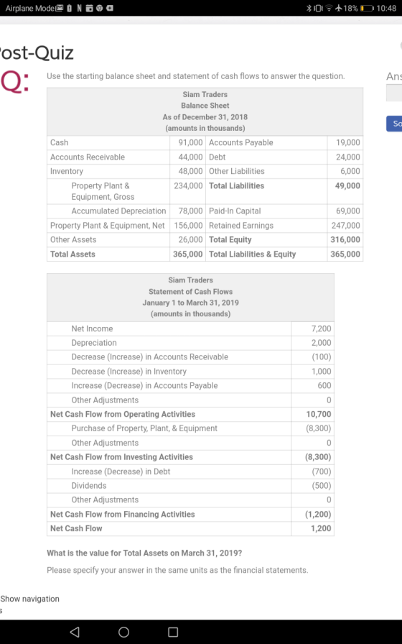Select the Total Assets 365,000 value cell
The height and width of the screenshot is (644, 402).
pyautogui.click(x=187, y=254)
